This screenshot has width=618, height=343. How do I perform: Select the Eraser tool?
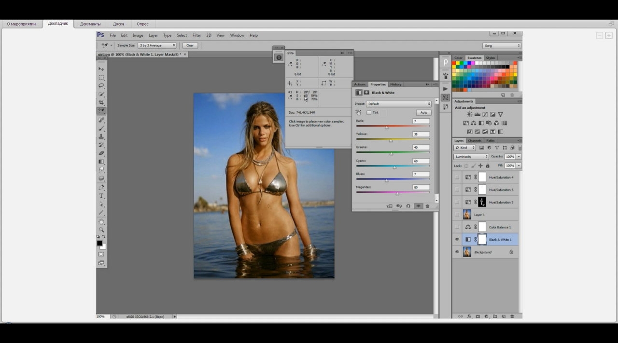(x=101, y=153)
